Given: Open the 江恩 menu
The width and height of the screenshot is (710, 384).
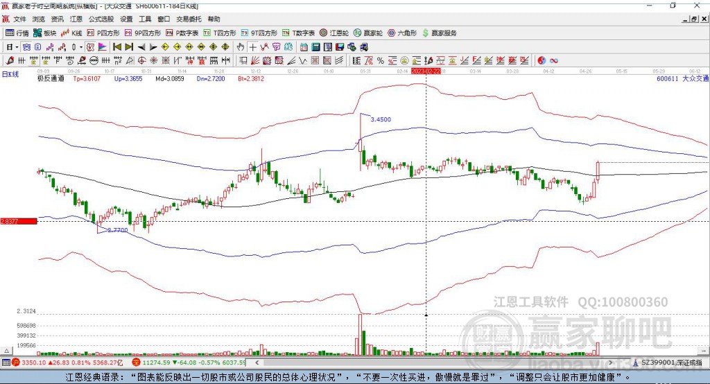Looking at the screenshot, I should pyautogui.click(x=76, y=19).
